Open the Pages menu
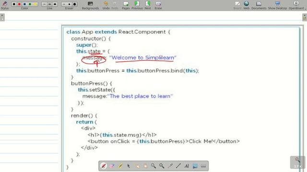Viewport: 307px width, 172px height. tap(126, 5)
